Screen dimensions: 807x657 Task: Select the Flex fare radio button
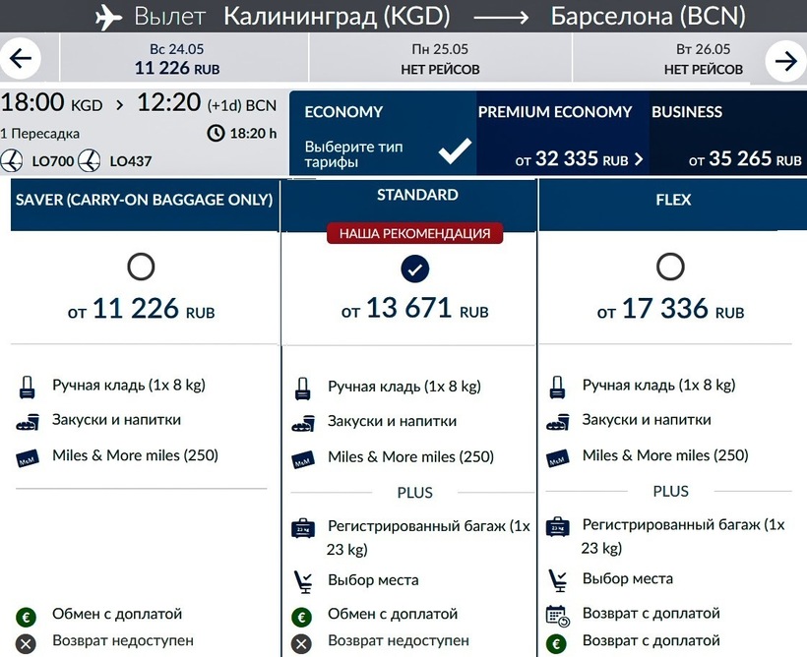click(x=670, y=267)
